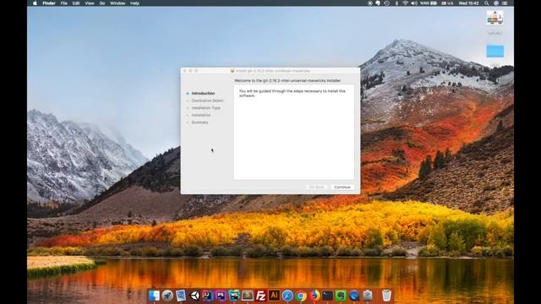Open Finder from the Dock

click(154, 296)
